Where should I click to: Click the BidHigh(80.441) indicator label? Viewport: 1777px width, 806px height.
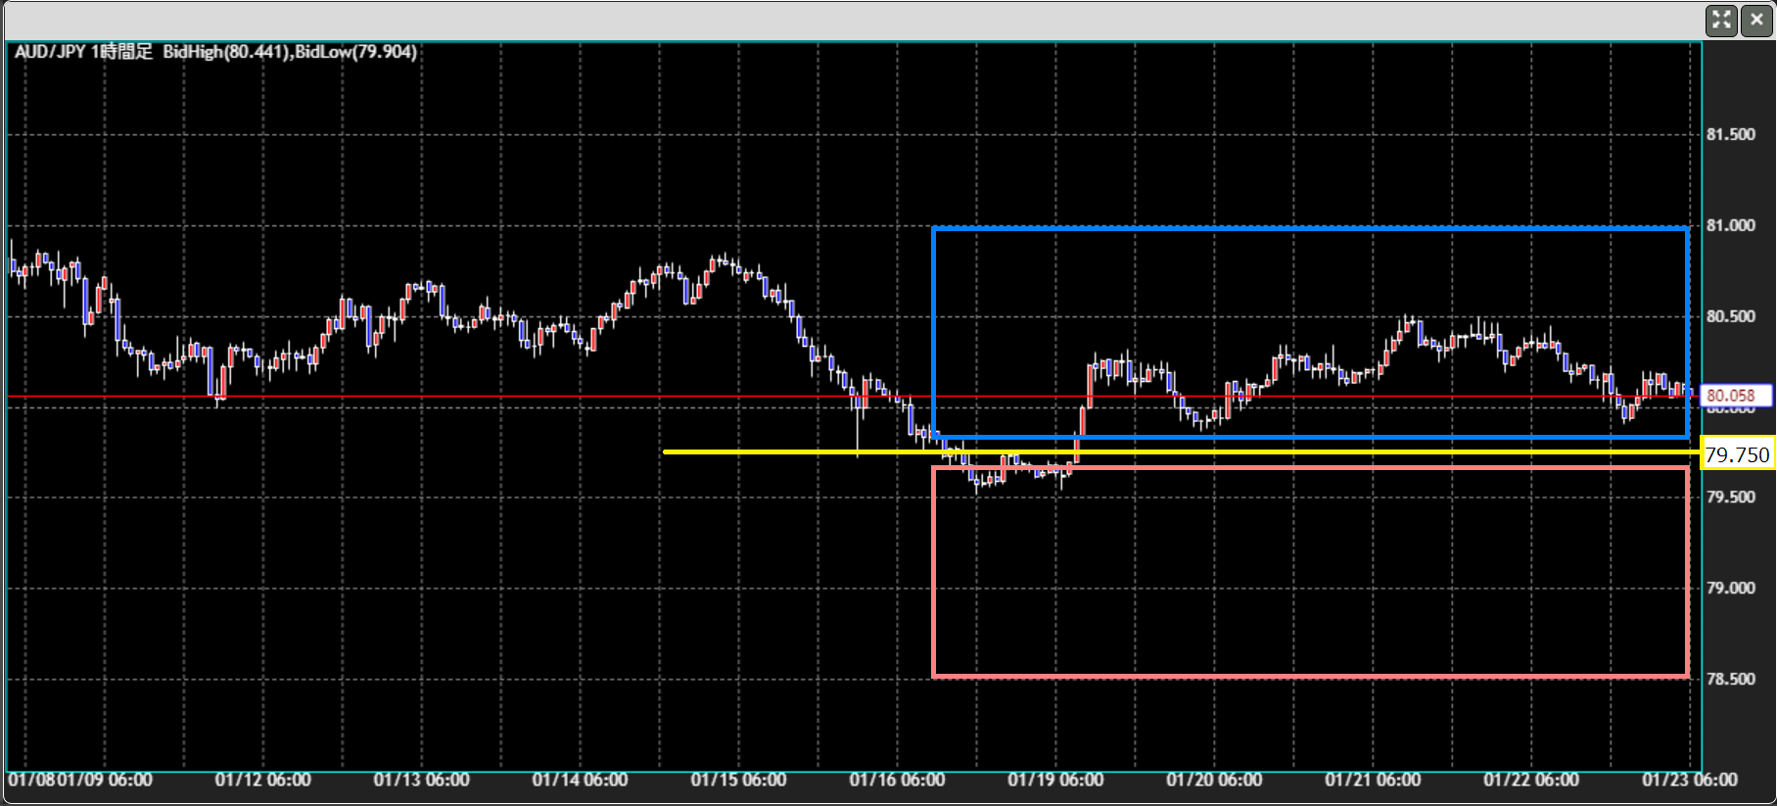point(226,52)
